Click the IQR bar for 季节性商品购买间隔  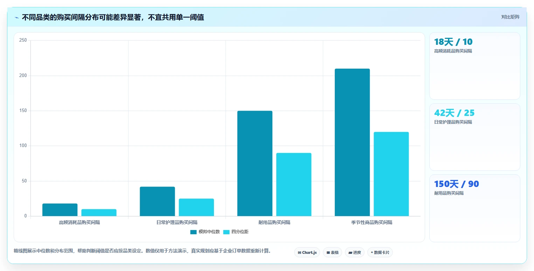[391, 174]
